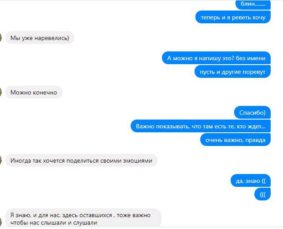This screenshot has width=283, height=229.
Task: Click 'Важно показывать, что там есть те' message
Action: pos(201,126)
